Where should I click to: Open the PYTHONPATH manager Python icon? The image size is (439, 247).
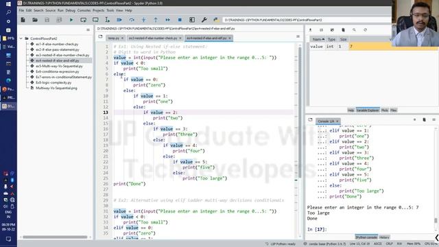tap(215, 20)
